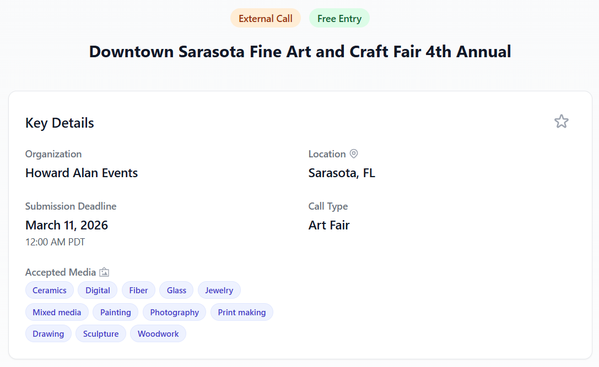Viewport: 599px width, 367px height.
Task: Click the event title heading
Action: coord(299,51)
